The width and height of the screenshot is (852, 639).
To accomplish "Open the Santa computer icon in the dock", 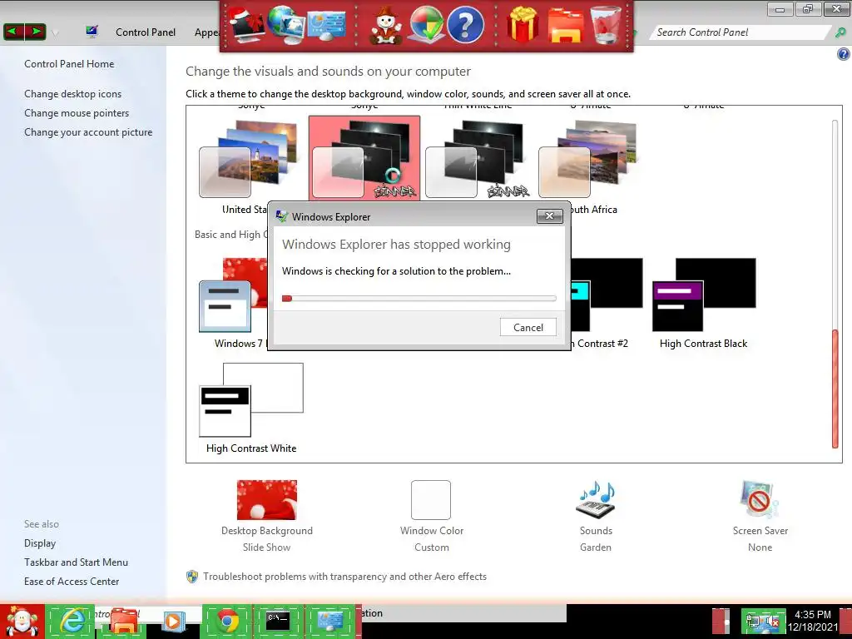I will click(246, 24).
